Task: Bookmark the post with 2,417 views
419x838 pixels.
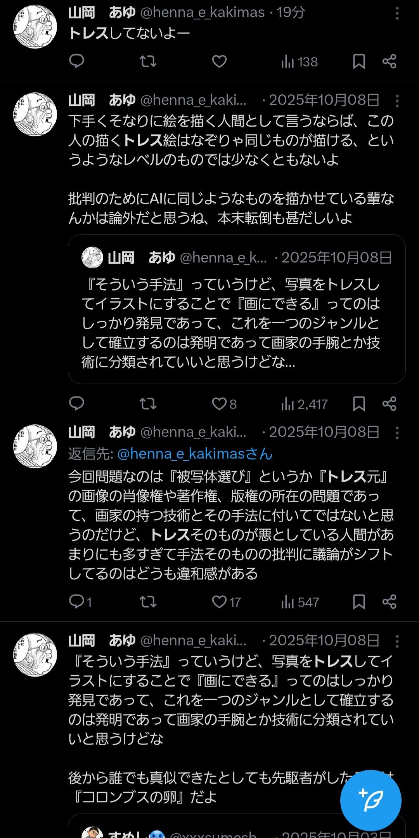Action: 359,404
